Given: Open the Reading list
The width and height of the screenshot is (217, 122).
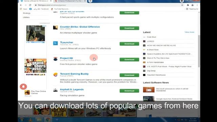Looking at the screenshot, I should [x=192, y=9].
